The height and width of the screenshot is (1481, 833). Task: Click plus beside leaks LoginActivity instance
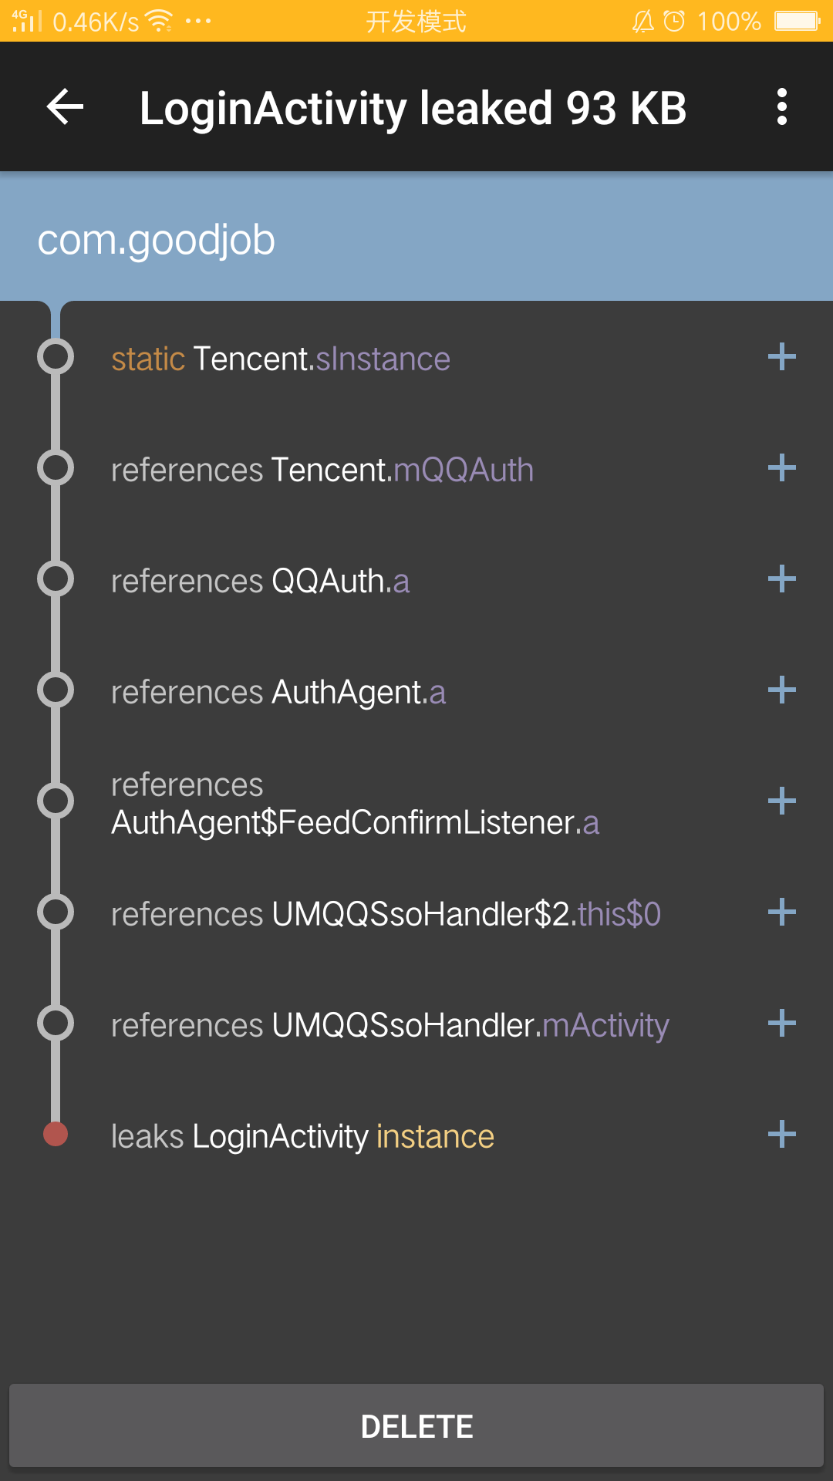coord(782,1135)
